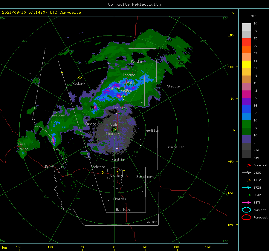Pick the purple 36-39 dBZ swatch
Screen dimensions: 269x251
pyautogui.click(x=246, y=102)
